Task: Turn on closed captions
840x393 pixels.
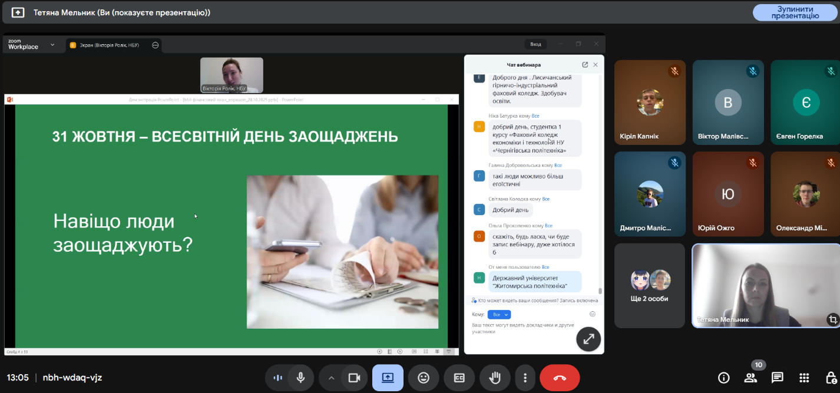Action: click(459, 378)
